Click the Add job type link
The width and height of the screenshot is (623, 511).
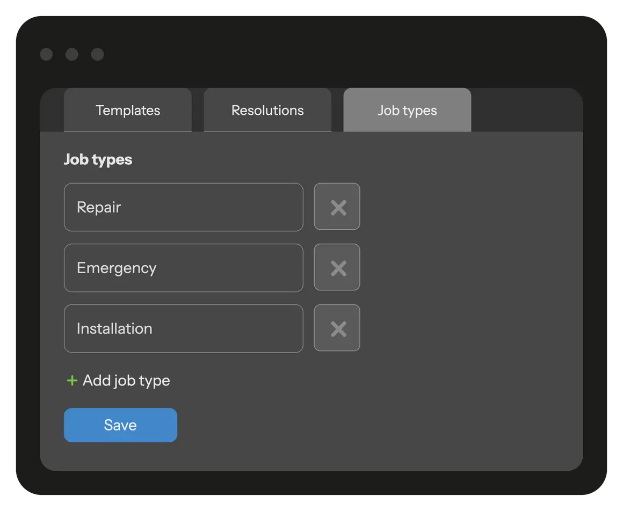pos(126,381)
